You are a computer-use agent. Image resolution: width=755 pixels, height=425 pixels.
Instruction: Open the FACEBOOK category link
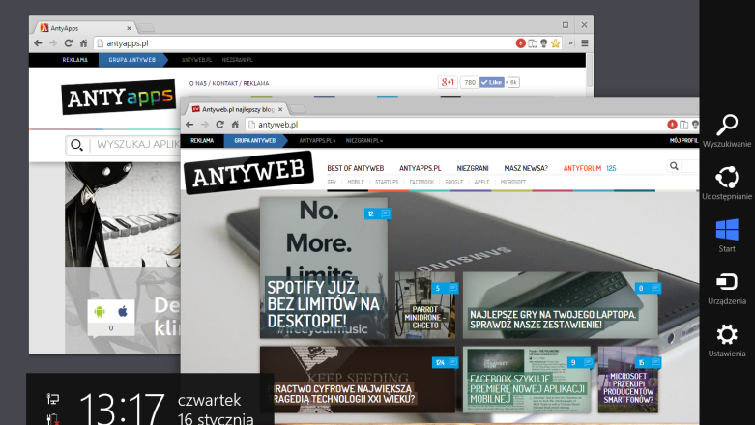pyautogui.click(x=421, y=182)
